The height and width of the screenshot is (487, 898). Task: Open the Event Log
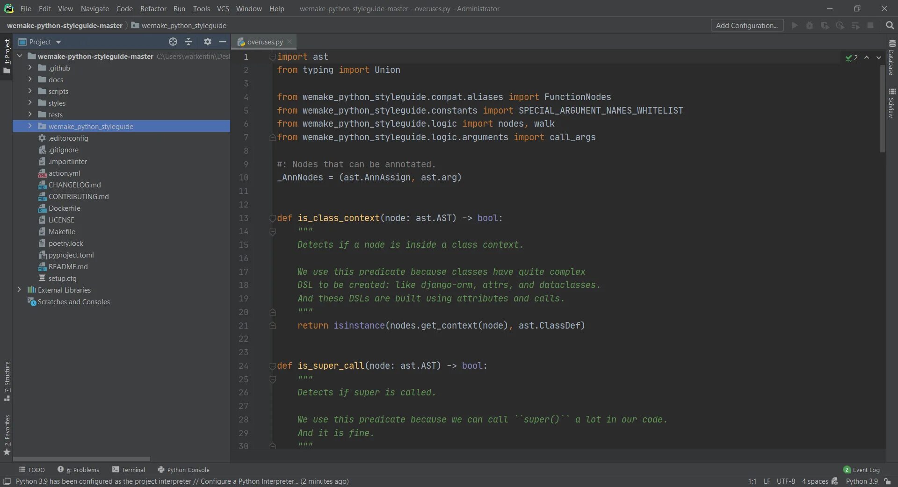862,470
